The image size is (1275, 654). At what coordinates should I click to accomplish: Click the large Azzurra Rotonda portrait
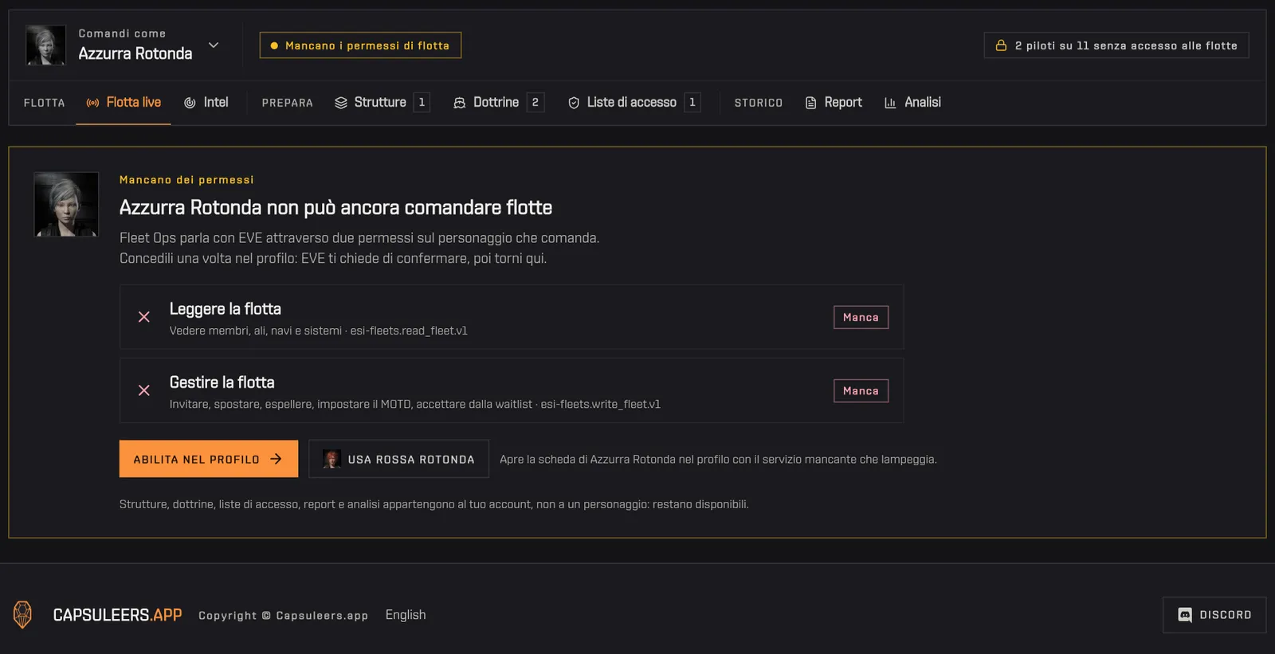pos(66,205)
